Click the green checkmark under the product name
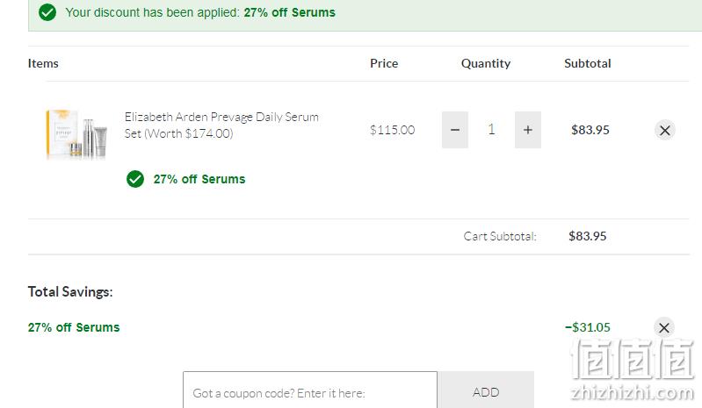702x408 pixels. click(135, 179)
